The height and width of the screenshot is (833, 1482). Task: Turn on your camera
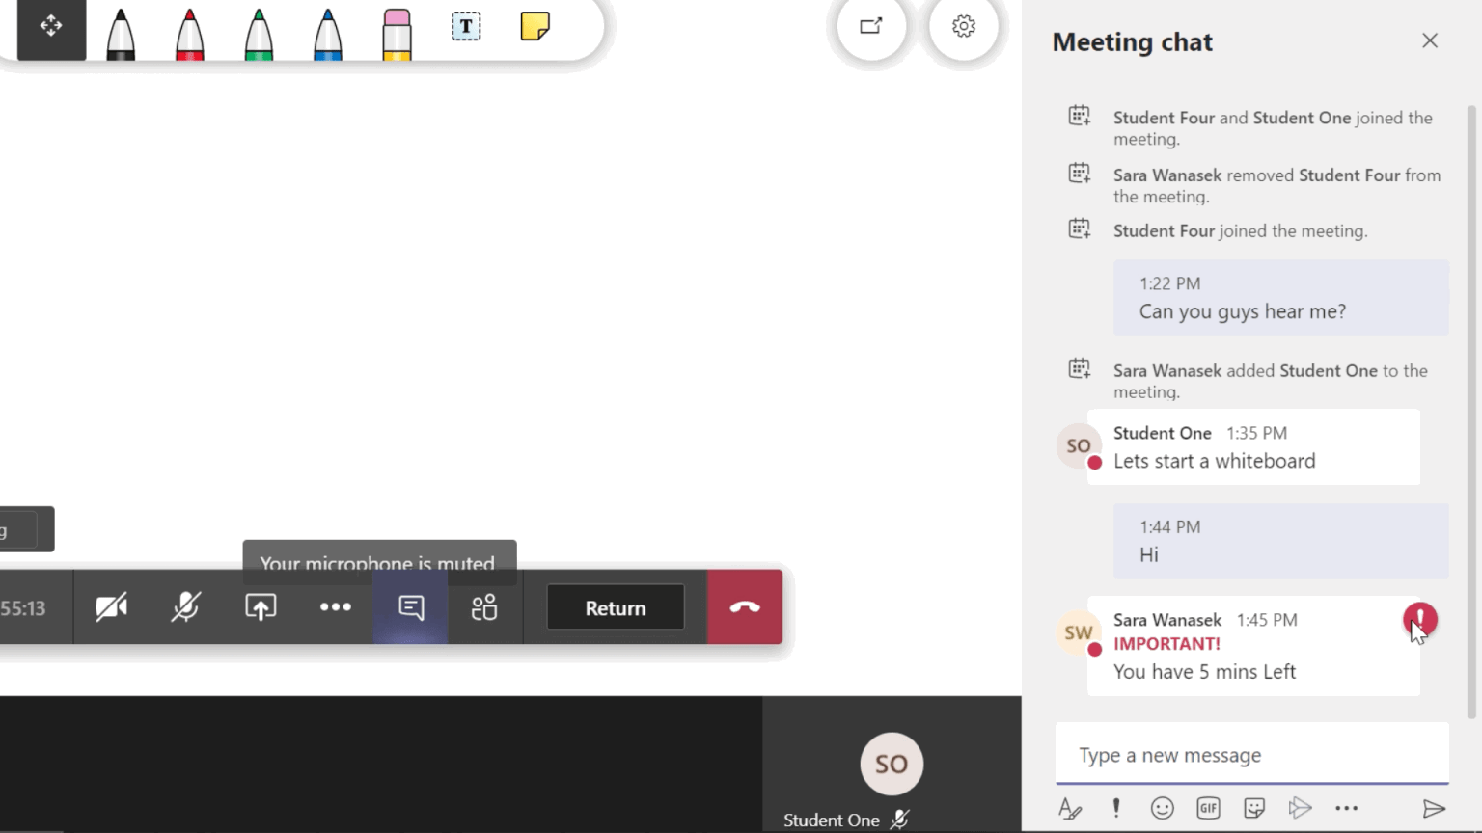tap(112, 607)
